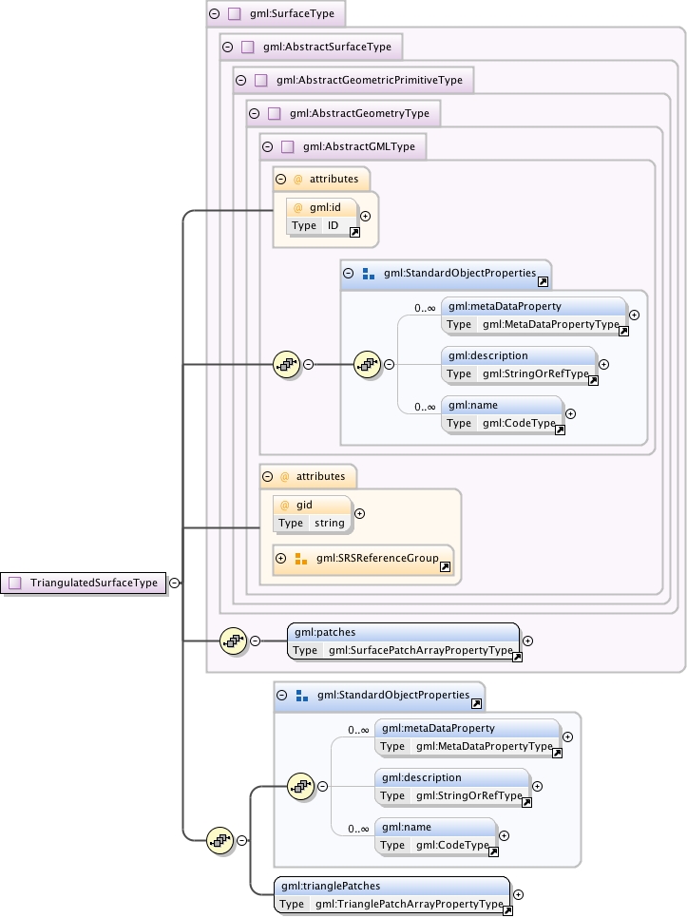Collapse the gml:AbstractSurfaceType box
Screen dimensions: 687x918
(228, 47)
